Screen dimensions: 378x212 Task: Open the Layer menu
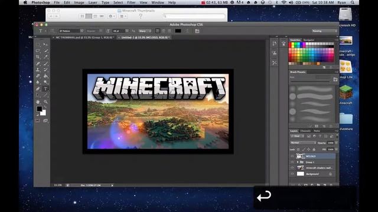(x=93, y=2)
